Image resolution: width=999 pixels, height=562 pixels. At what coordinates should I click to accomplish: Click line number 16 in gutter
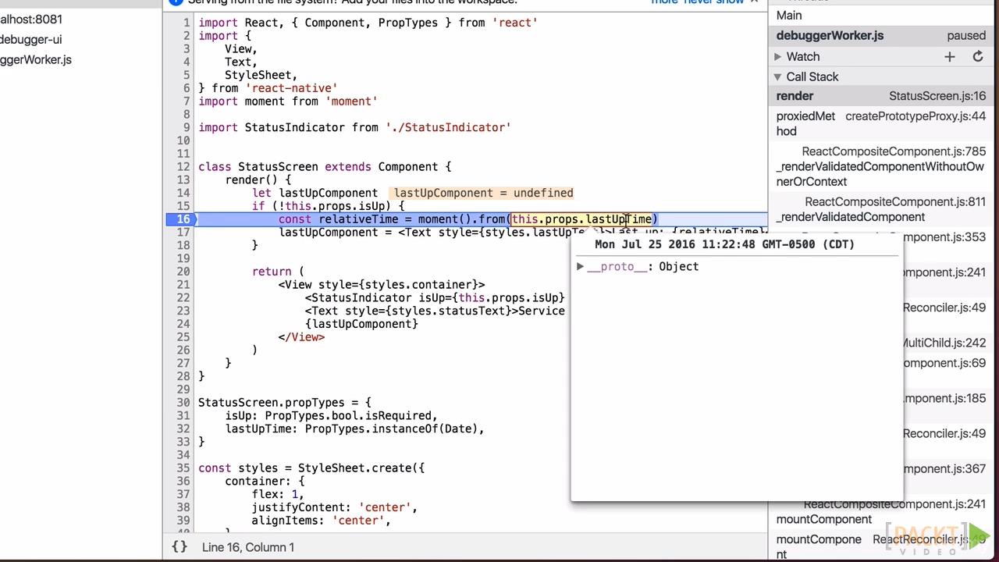tap(183, 219)
